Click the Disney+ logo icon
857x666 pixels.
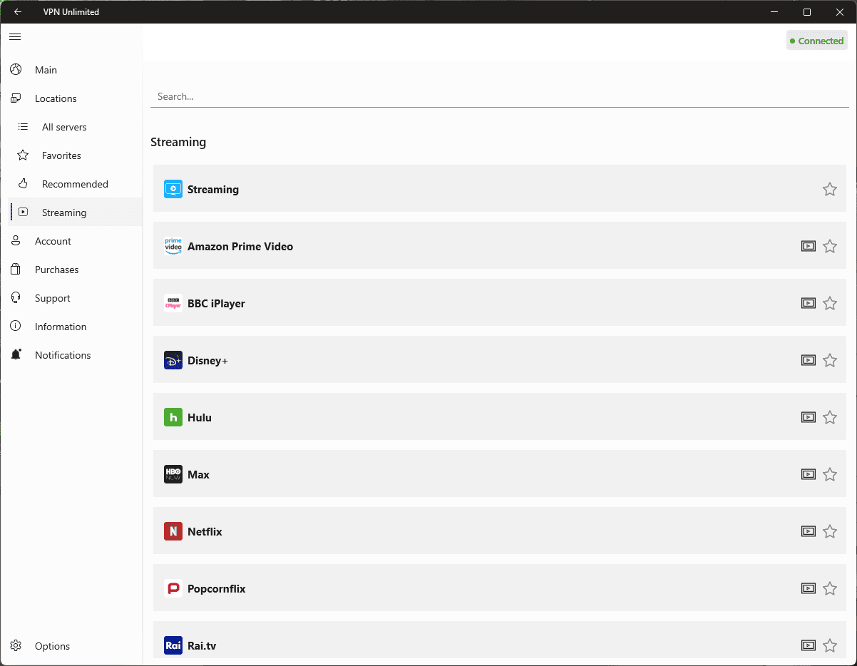coord(173,360)
